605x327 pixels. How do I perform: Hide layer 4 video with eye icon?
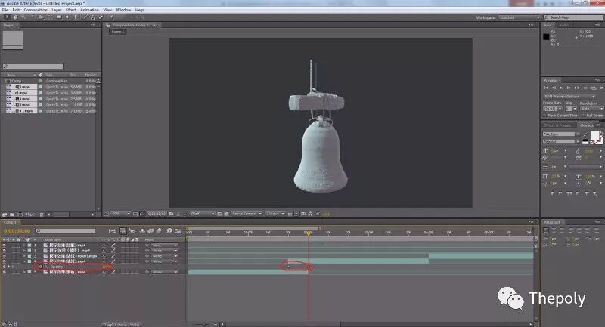coord(5,261)
